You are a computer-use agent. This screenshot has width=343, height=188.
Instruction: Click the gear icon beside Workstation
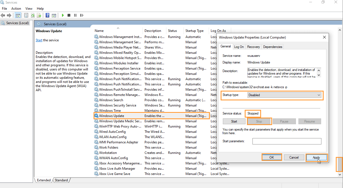point(96,153)
